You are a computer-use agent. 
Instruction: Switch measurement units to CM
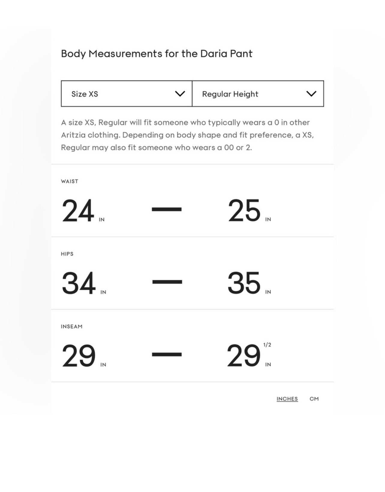(x=314, y=399)
